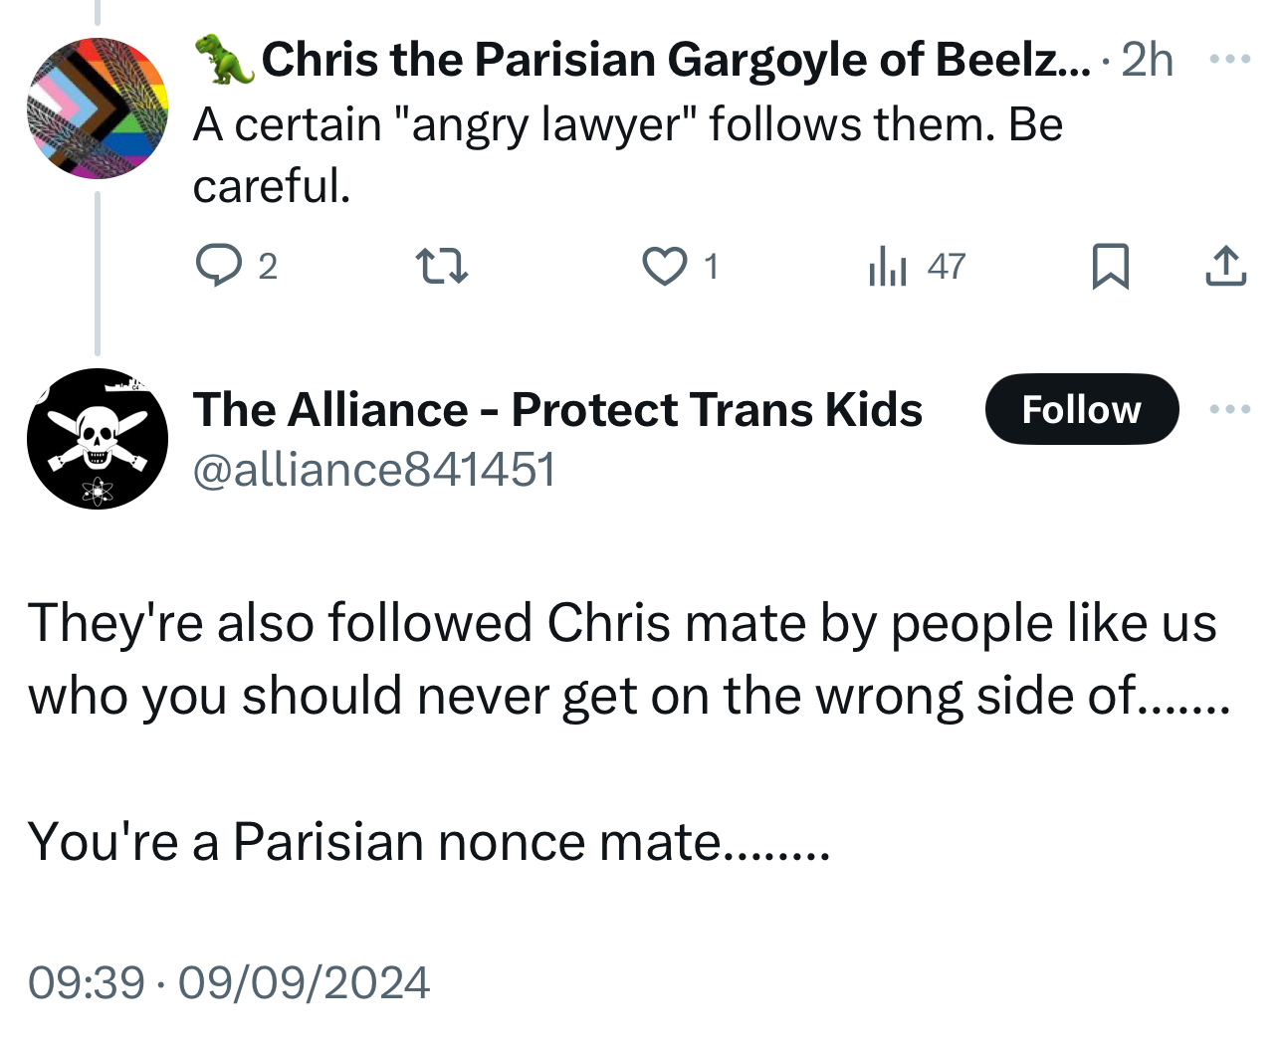Click the @alliance841451 handle
This screenshot has width=1284, height=1050.
(373, 469)
